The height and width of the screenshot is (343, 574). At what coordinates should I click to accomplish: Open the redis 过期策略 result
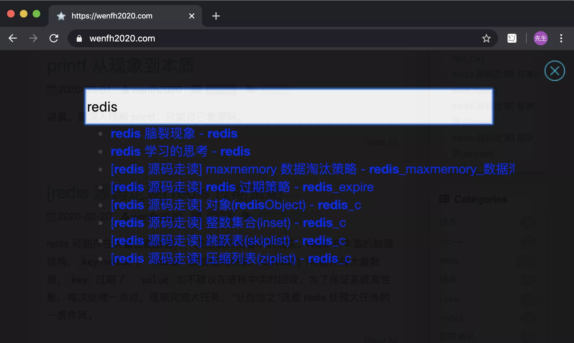242,187
